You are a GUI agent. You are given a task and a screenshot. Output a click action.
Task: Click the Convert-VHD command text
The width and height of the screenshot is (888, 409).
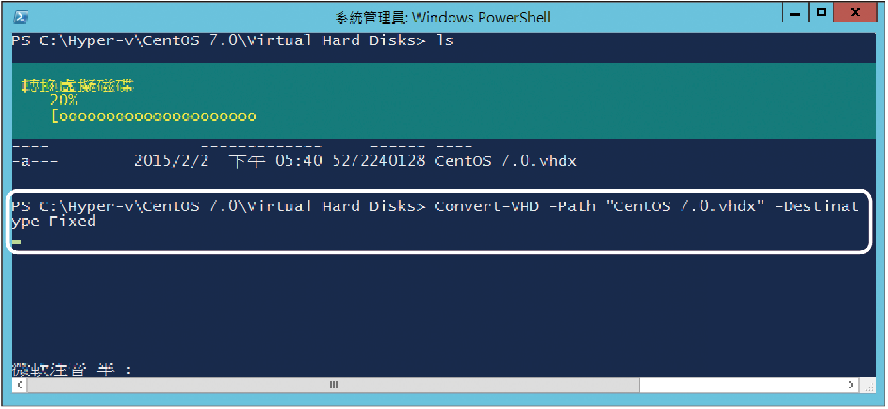point(487,207)
